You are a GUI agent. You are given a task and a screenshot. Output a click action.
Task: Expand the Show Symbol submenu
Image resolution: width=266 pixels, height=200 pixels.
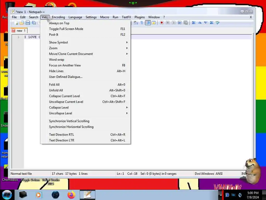85,42
